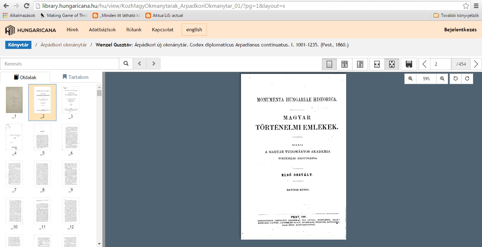The image size is (482, 247).
Task: Click the Bejelentkezés login link
Action: (x=460, y=30)
